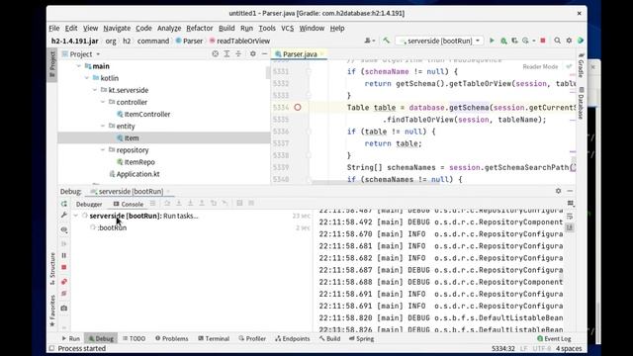This screenshot has width=633, height=356.
Task: Start the Debug bug icon in top toolbar
Action: (503, 41)
